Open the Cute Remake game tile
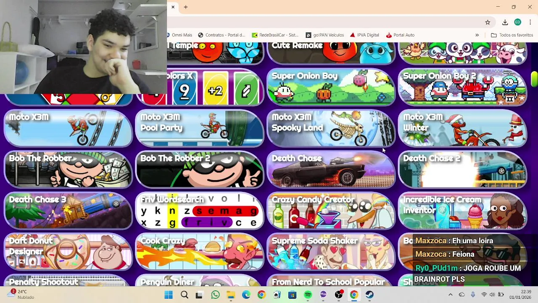This screenshot has height=303, width=538. [331, 53]
